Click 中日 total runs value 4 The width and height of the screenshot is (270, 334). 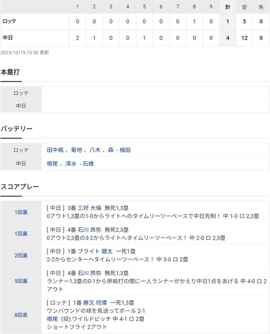228,38
